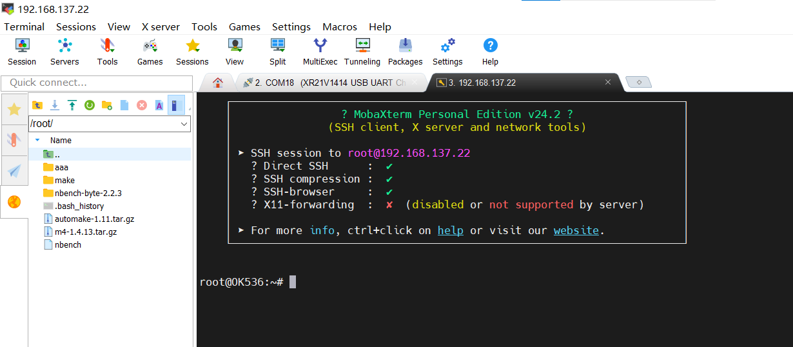Create a new remote file

pos(124,105)
